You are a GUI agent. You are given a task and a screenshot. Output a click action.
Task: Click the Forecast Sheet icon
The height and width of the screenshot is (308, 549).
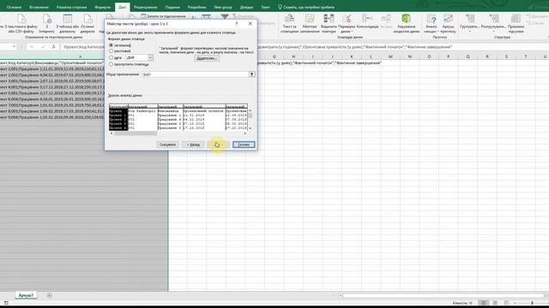point(448,23)
